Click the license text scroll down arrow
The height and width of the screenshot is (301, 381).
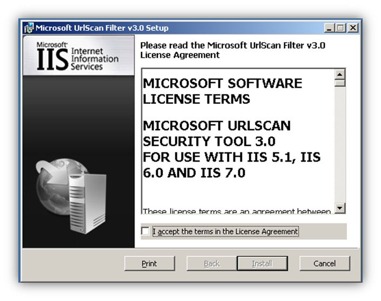(340, 208)
